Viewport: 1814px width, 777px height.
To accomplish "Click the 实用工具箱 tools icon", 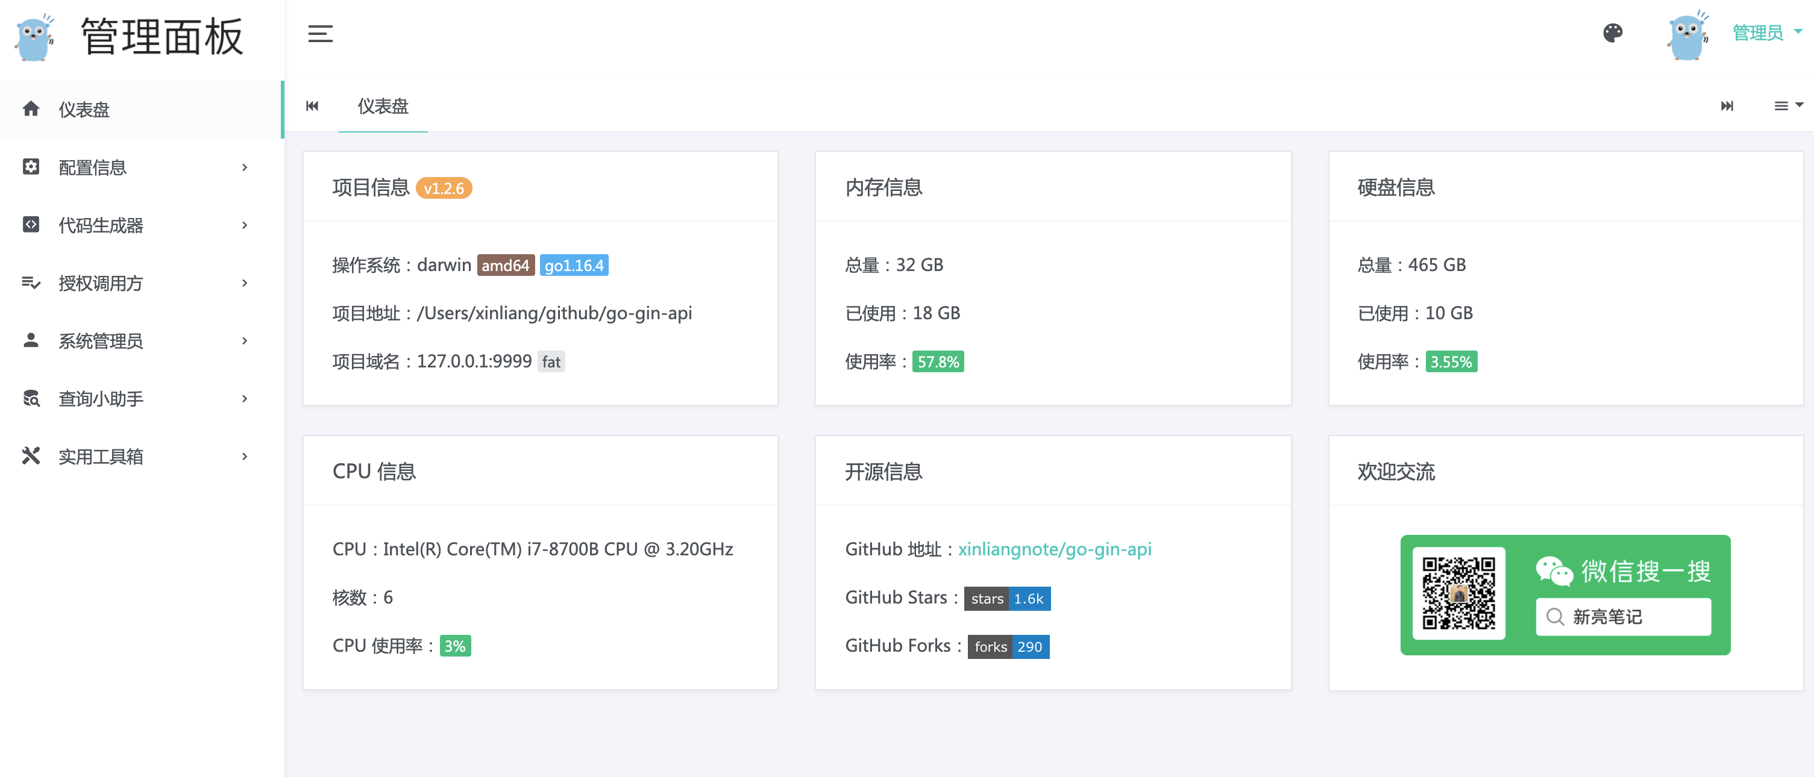I will pyautogui.click(x=31, y=455).
